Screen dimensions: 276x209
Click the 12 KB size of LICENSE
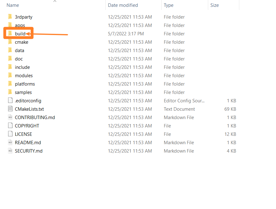230,134
